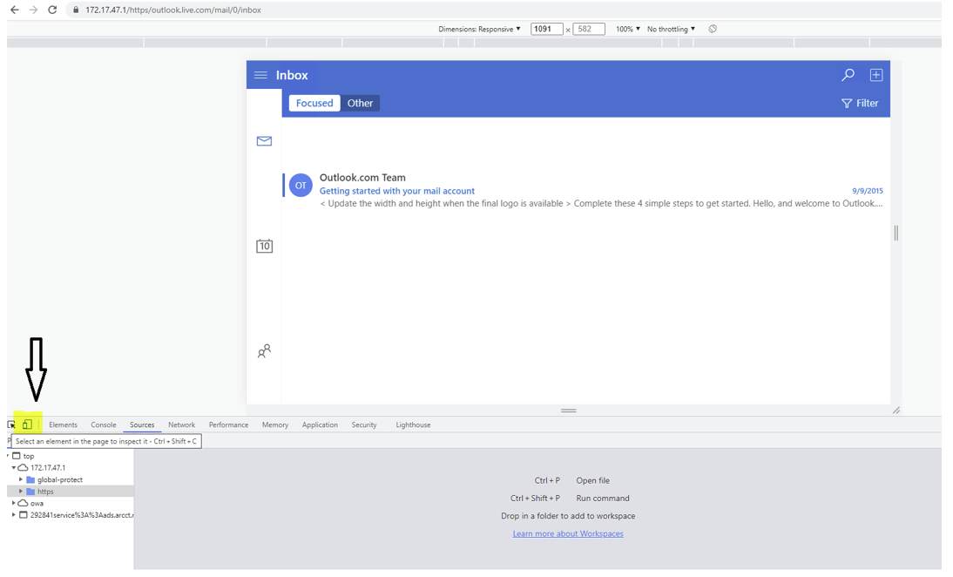Open the Dimensions Responsive dropdown
Viewport: 953px width, 577px height.
[x=479, y=29]
